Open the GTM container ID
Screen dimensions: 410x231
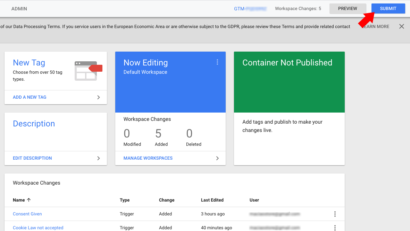(250, 8)
